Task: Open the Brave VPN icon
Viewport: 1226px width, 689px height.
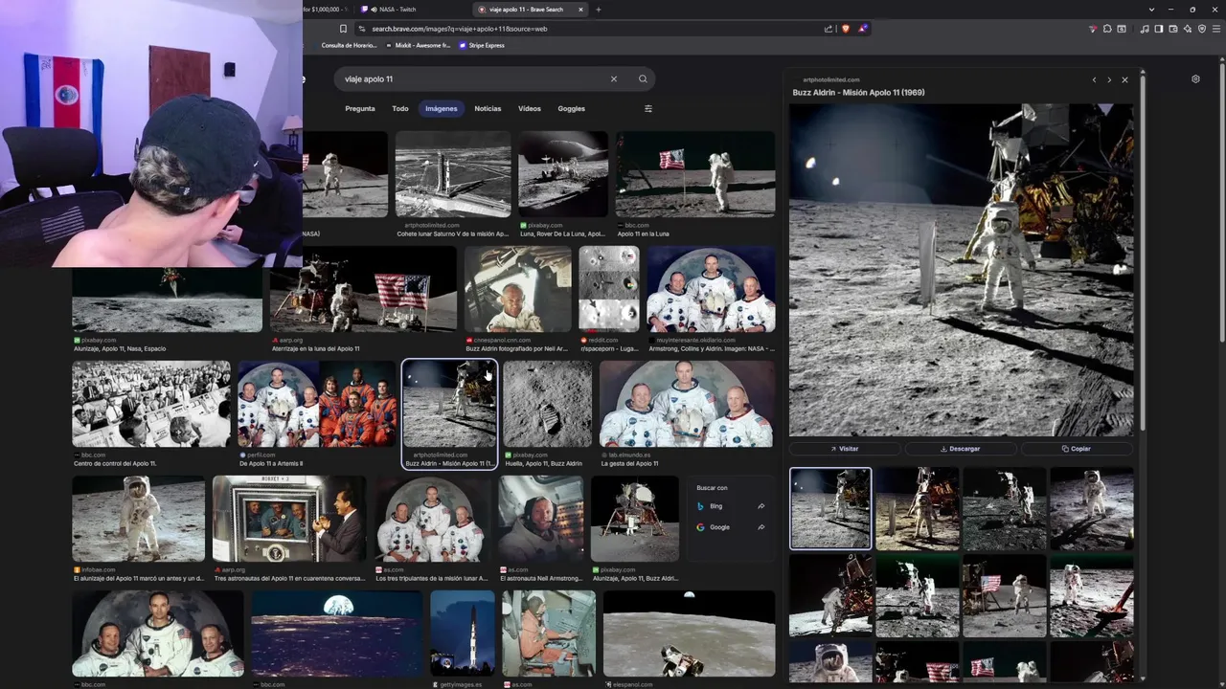Action: (x=1202, y=29)
